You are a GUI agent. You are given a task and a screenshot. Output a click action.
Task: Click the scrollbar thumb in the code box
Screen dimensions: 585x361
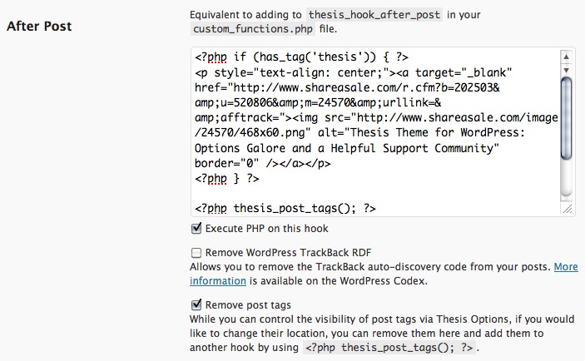tap(567, 119)
